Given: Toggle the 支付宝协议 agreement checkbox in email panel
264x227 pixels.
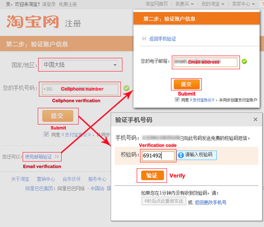Looking at the screenshot, I should coord(177,100).
